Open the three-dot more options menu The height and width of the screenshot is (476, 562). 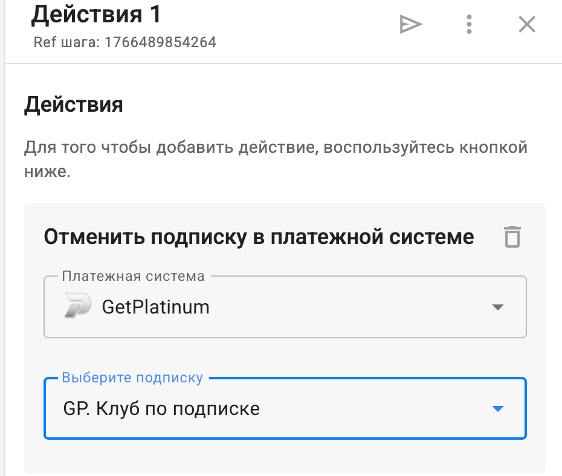pos(469,24)
